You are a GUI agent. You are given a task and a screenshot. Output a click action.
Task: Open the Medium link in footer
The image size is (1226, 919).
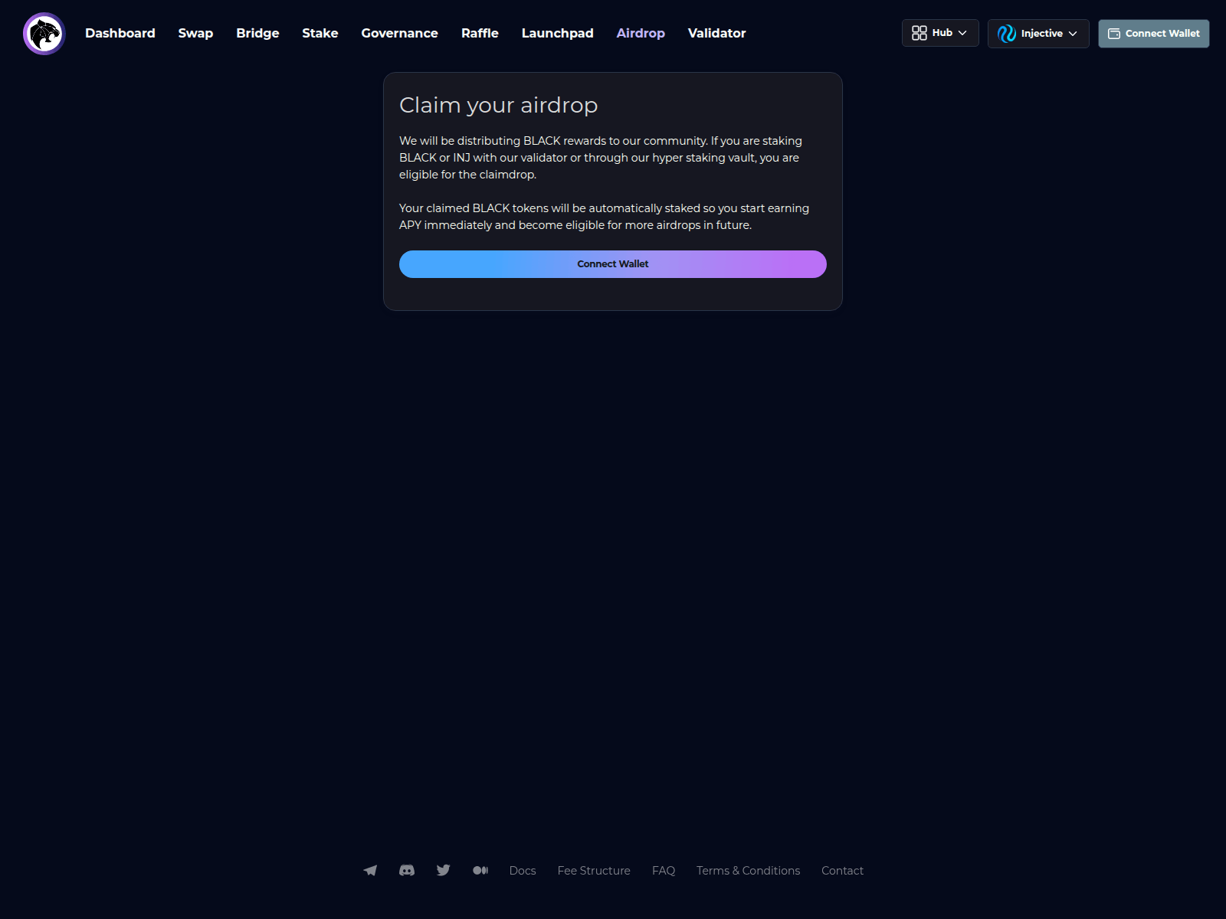[x=480, y=871]
